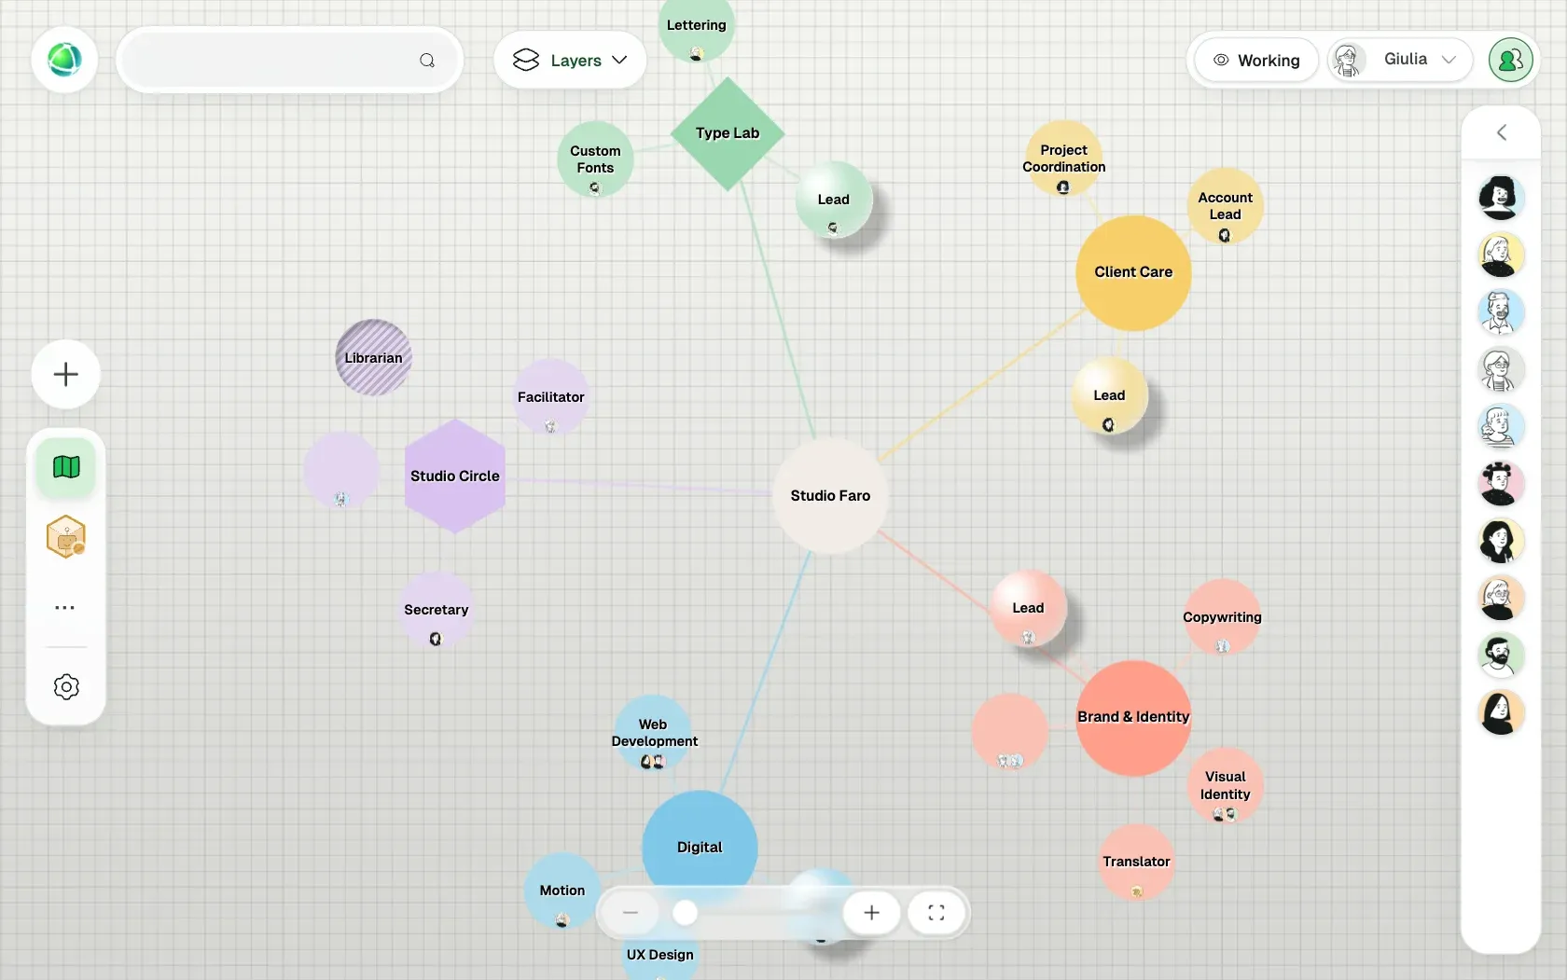
Task: Click the unlabeled pink circle beside Brand & Identity
Action: coord(1010,732)
